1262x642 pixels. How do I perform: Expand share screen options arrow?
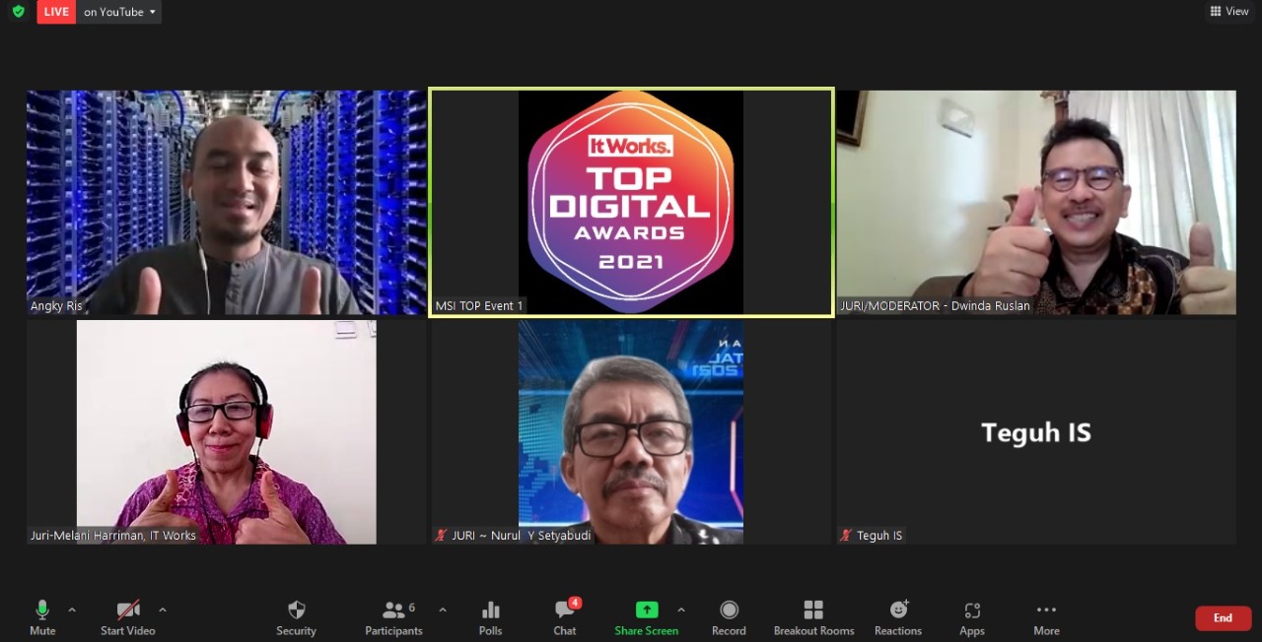click(681, 610)
